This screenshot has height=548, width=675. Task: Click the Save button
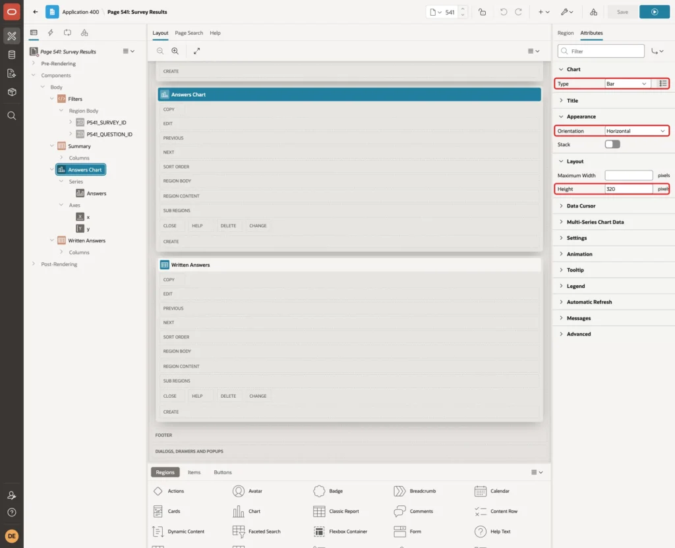coord(622,12)
